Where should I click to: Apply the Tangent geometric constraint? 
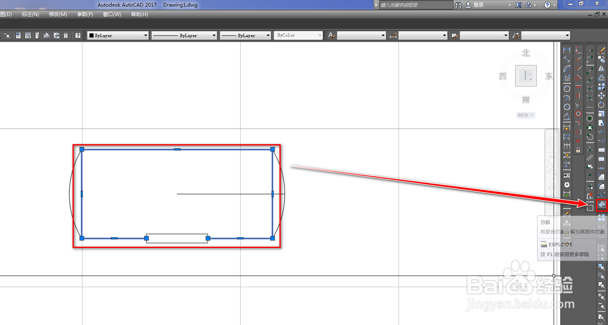[578, 77]
